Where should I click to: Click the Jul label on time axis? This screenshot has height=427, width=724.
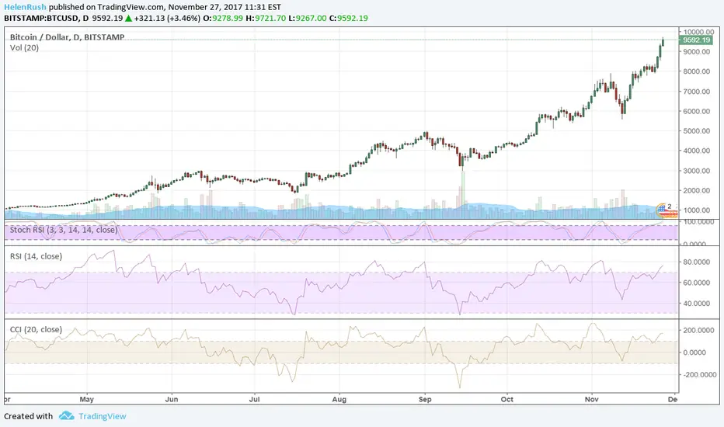[255, 399]
